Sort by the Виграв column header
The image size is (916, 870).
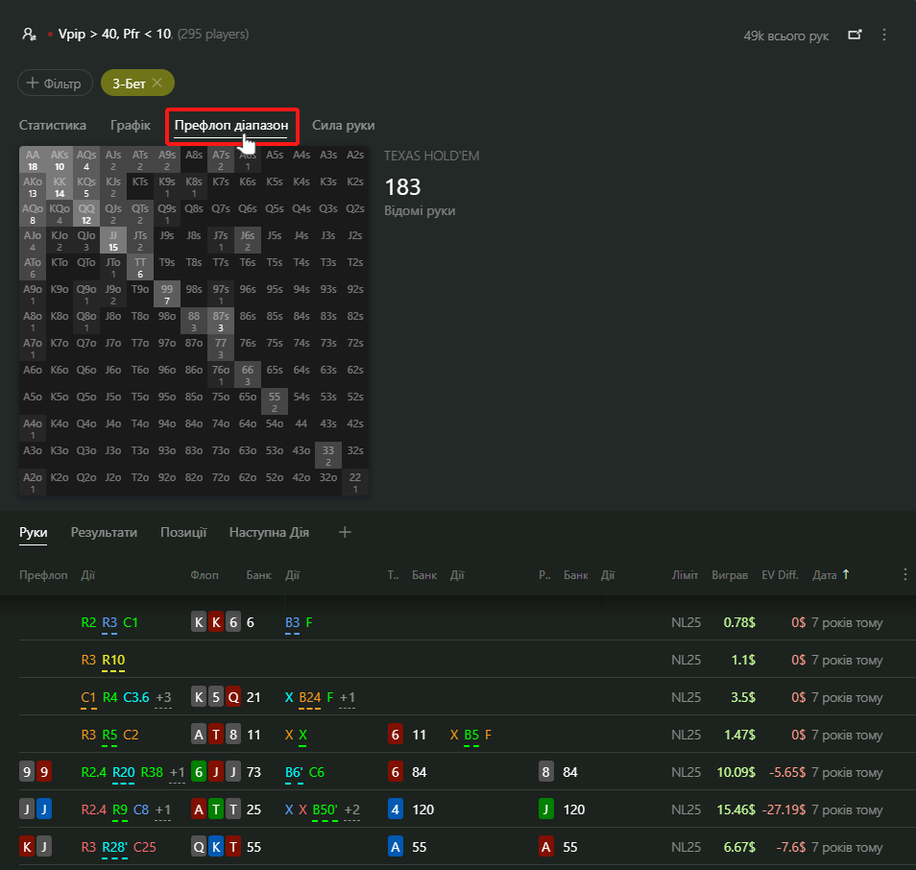click(x=730, y=575)
